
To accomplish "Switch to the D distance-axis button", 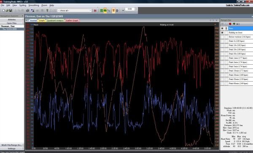I will (117, 11).
